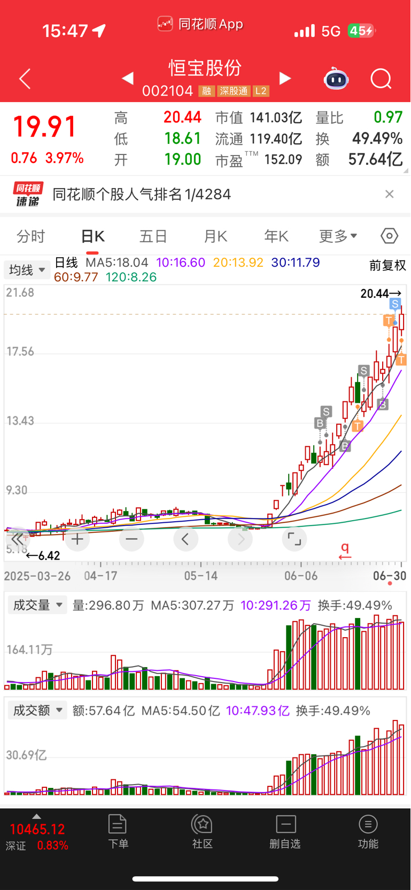Tap the 120:8.26 moving average label
This screenshot has width=411, height=890.
coord(131,277)
